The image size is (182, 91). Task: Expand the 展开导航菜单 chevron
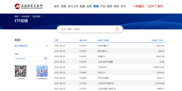[x=47, y=46]
